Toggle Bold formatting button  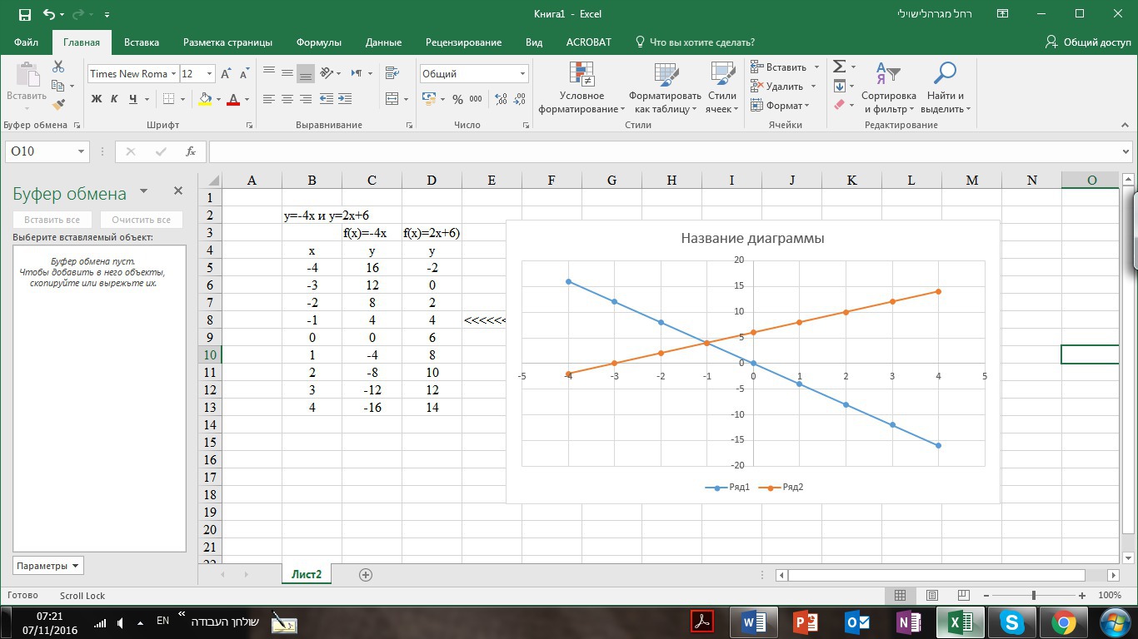point(96,99)
